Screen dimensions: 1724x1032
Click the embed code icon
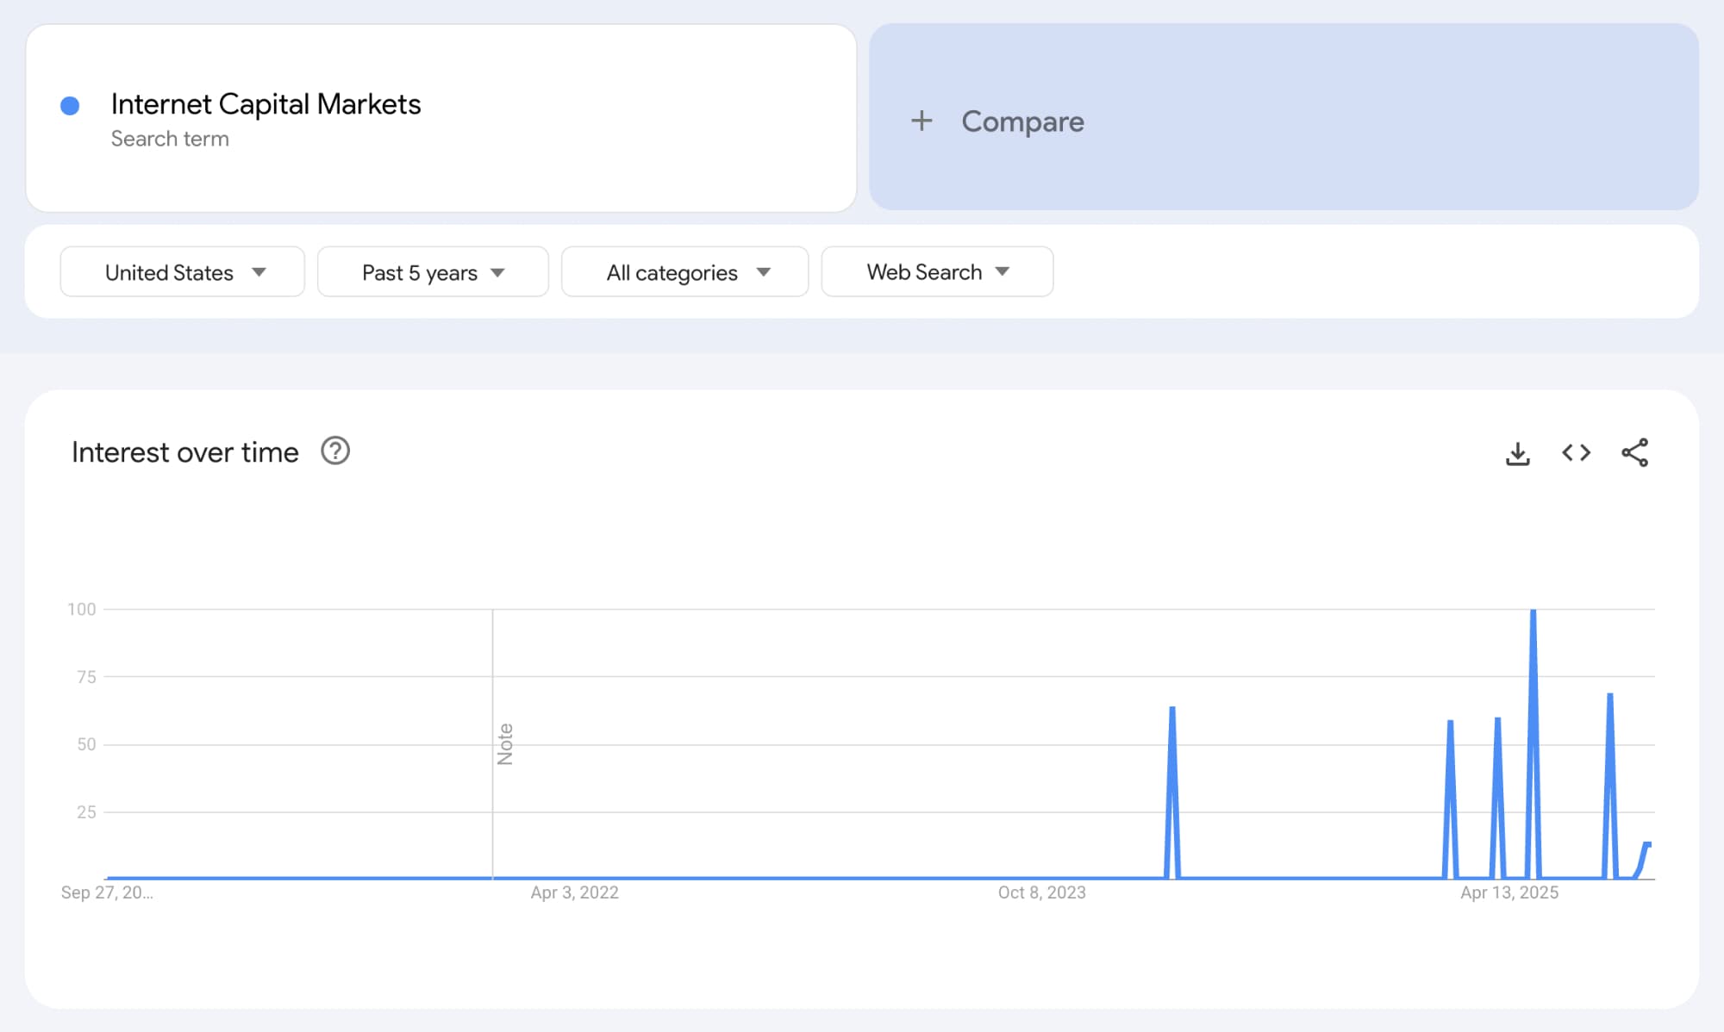(1576, 453)
